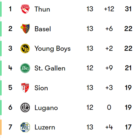Click St. Gallen's 21 points value
Screen dimensions: 137x138
tap(128, 68)
